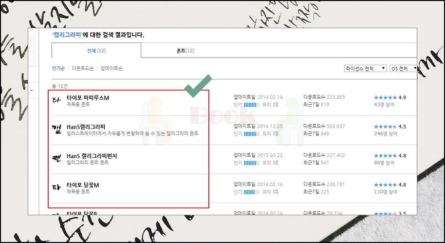Open the 타이포 달꽃M font link
445x243 pixels.
[x=83, y=185]
